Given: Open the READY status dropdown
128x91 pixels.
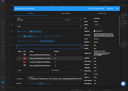Looking at the screenshot, I should click(73, 20).
